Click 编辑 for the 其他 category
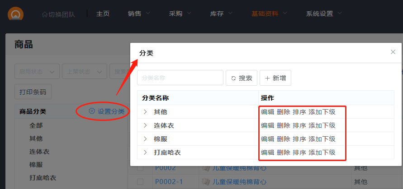This screenshot has height=189, width=403. 267,112
